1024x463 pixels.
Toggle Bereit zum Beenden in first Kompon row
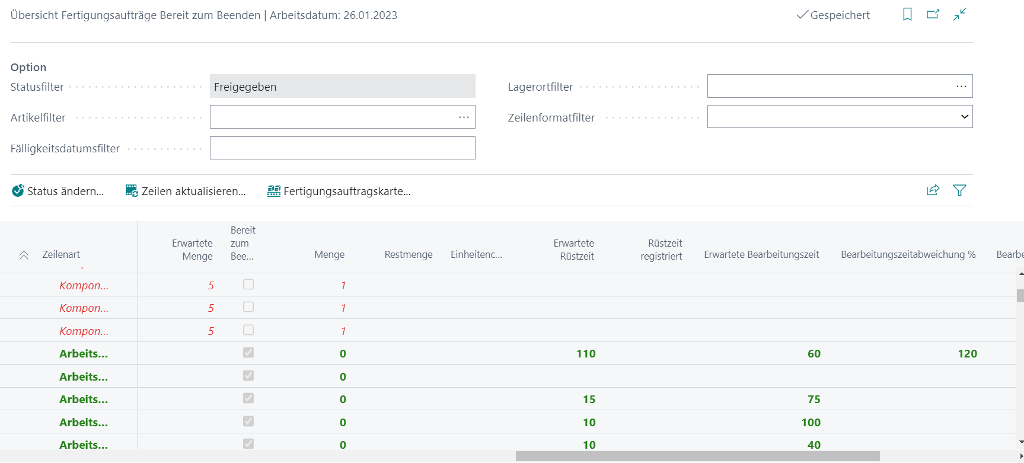click(248, 285)
